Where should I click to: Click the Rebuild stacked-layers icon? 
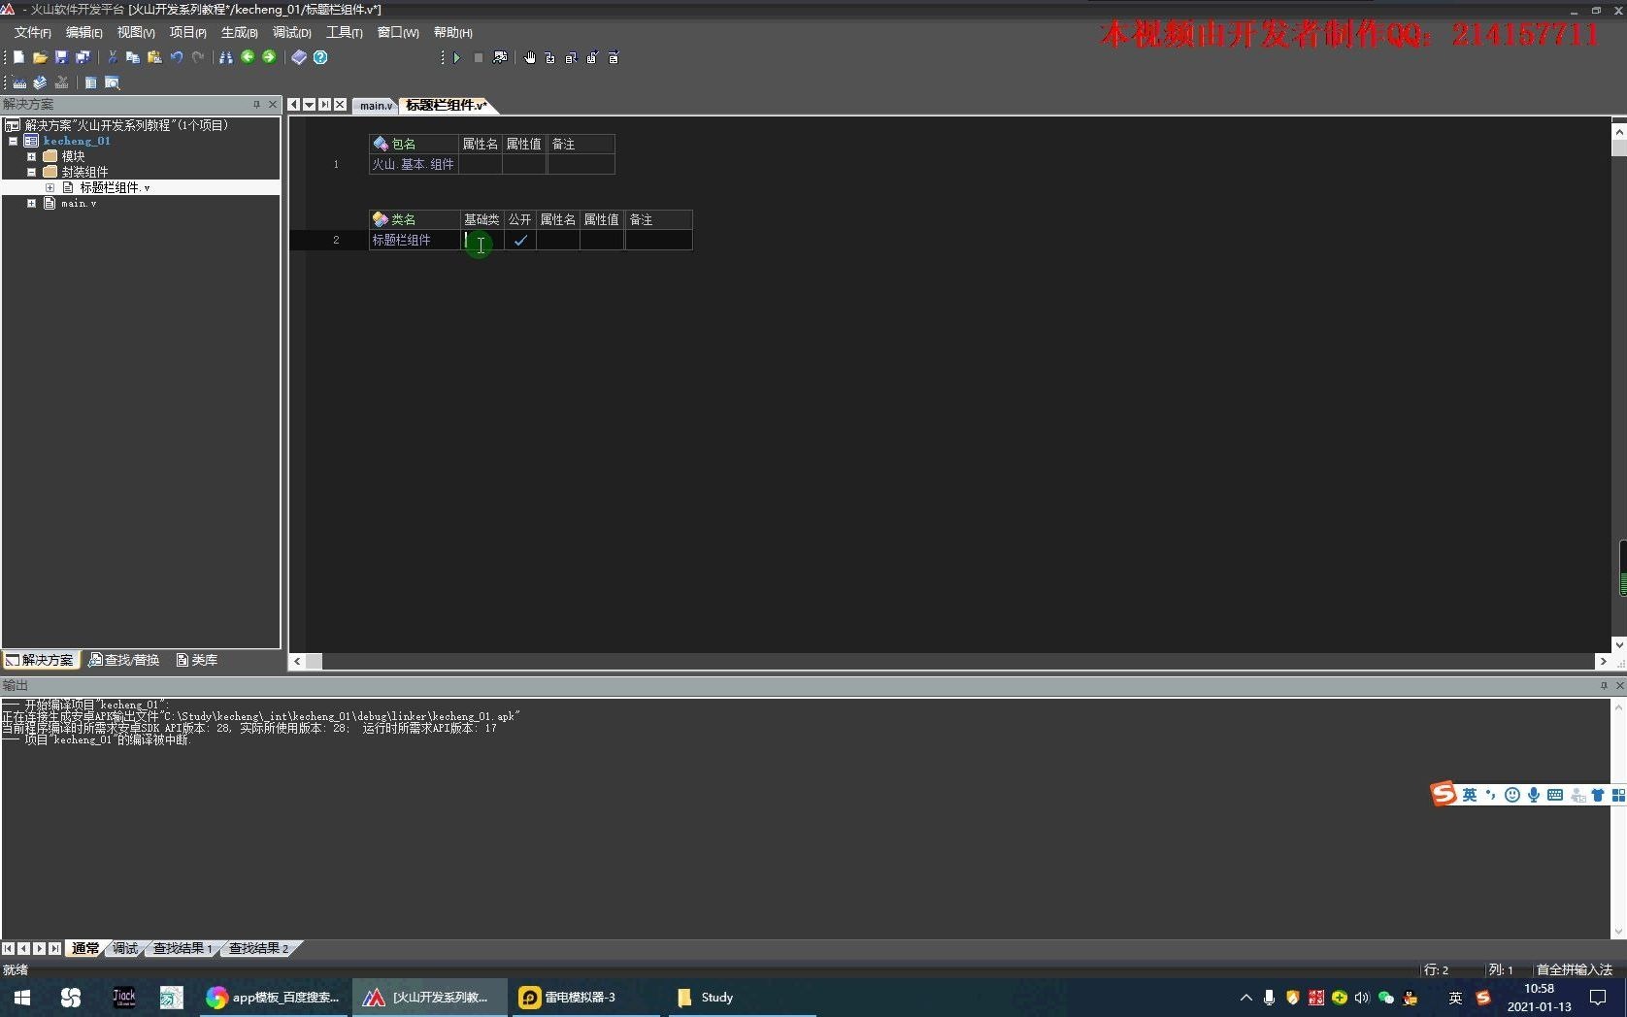pyautogui.click(x=40, y=83)
